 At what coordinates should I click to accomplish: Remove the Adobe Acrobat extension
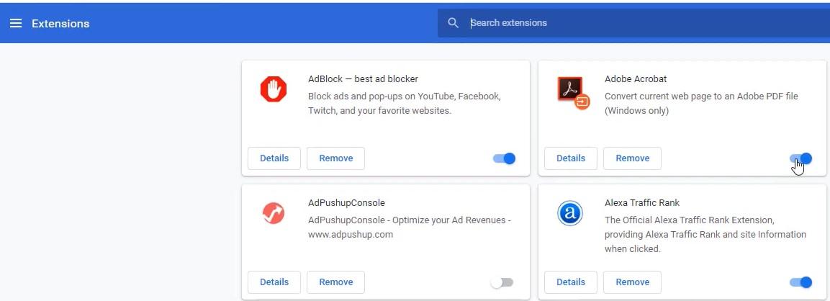pos(632,158)
